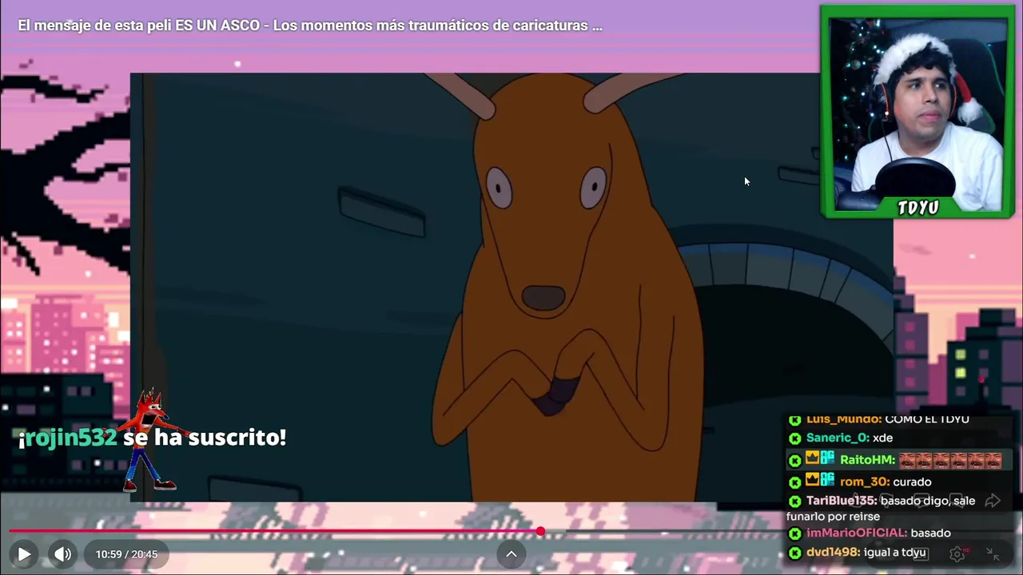Click username dvd1498 in chat

[833, 552]
